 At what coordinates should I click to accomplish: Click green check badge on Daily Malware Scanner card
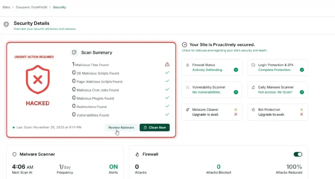tap(302, 92)
